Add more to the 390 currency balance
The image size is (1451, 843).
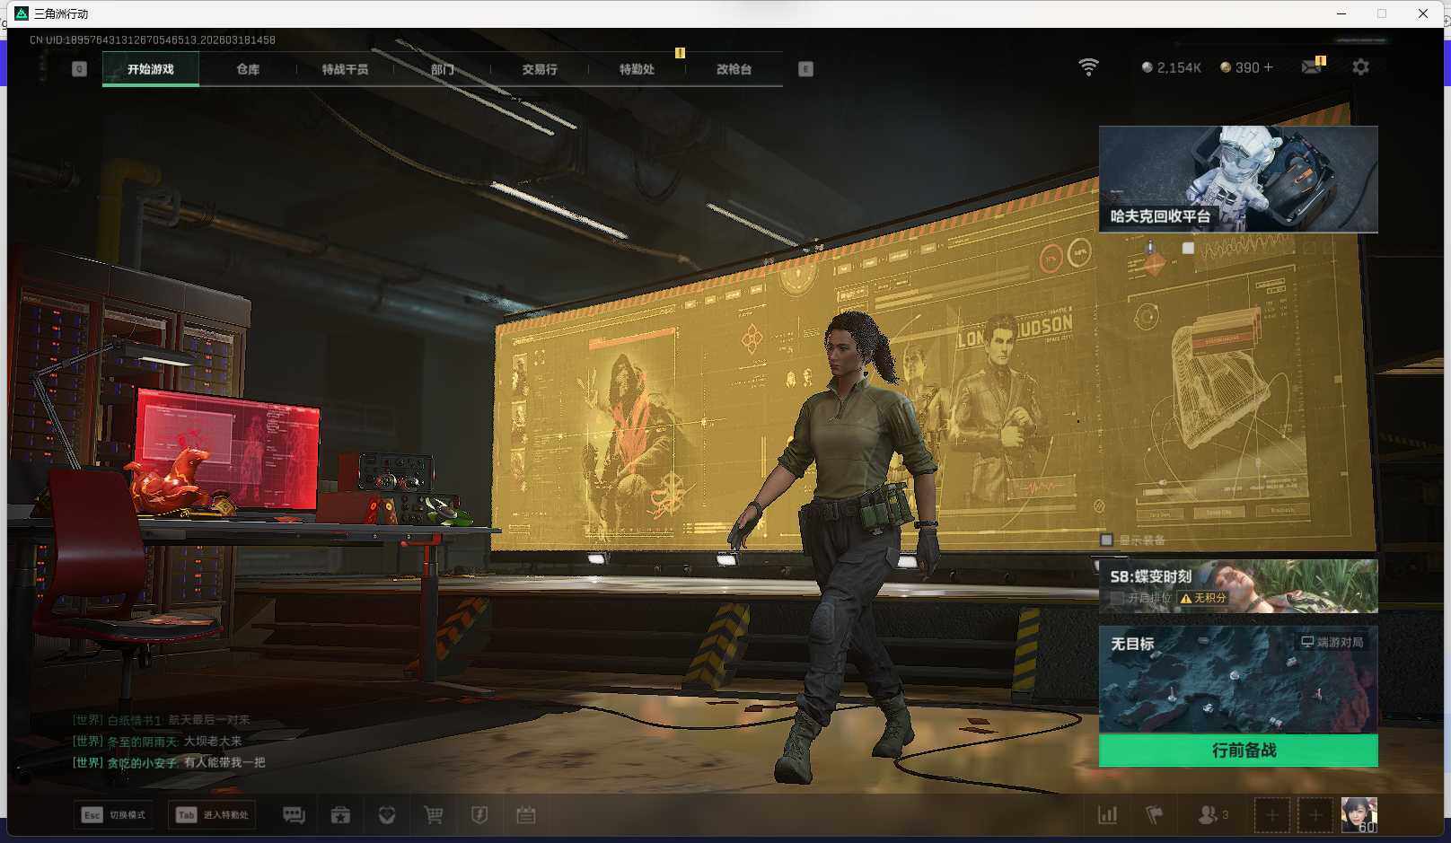(1268, 67)
